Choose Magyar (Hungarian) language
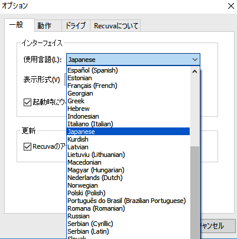Screen dimensions: 237x239 (x=128, y=170)
